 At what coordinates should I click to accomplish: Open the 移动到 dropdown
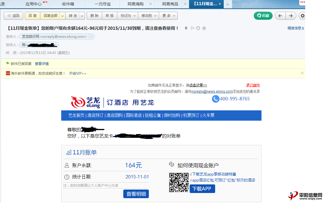[x=148, y=16]
